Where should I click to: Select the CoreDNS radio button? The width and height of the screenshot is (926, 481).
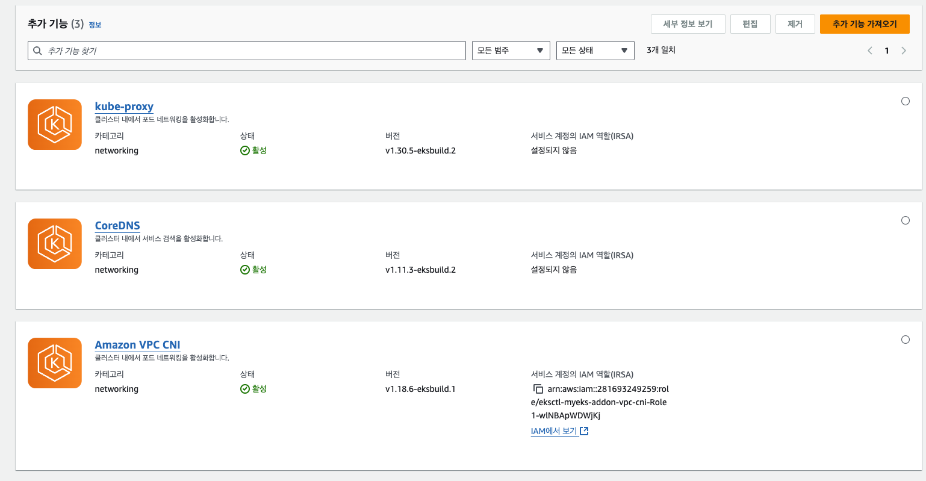click(906, 220)
